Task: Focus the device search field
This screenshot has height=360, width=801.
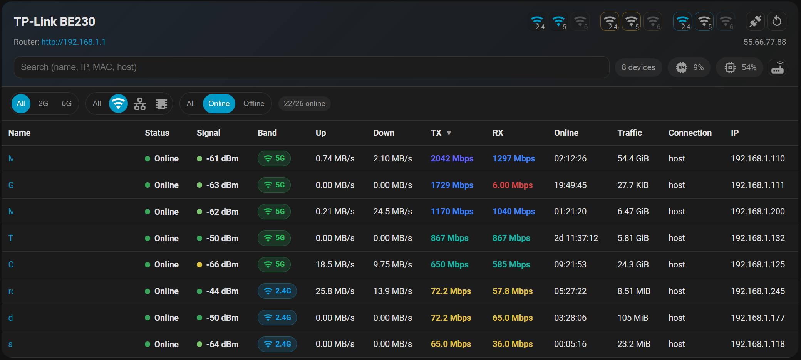Action: pyautogui.click(x=311, y=67)
